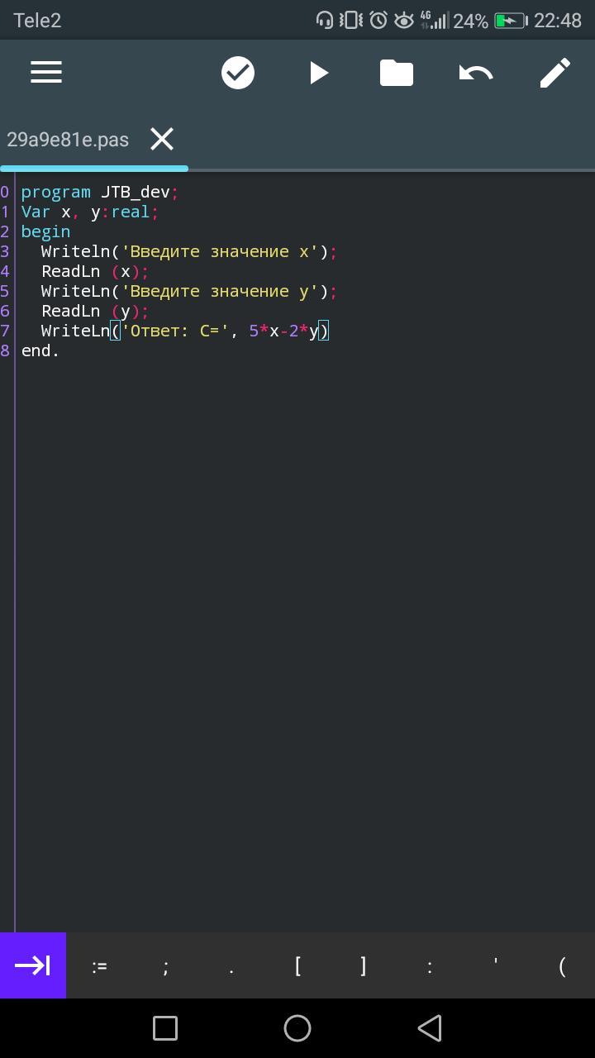The width and height of the screenshot is (595, 1058).
Task: Tap the Android back triangle button
Action: click(x=430, y=1028)
